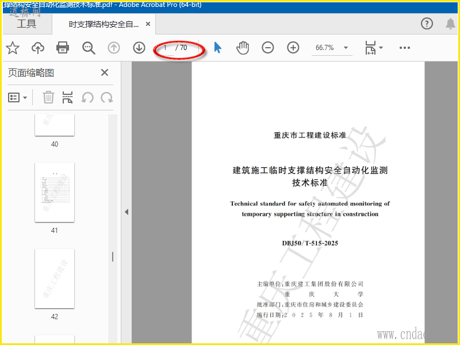Click the star bookmark icon
This screenshot has width=460, height=345.
[x=13, y=48]
